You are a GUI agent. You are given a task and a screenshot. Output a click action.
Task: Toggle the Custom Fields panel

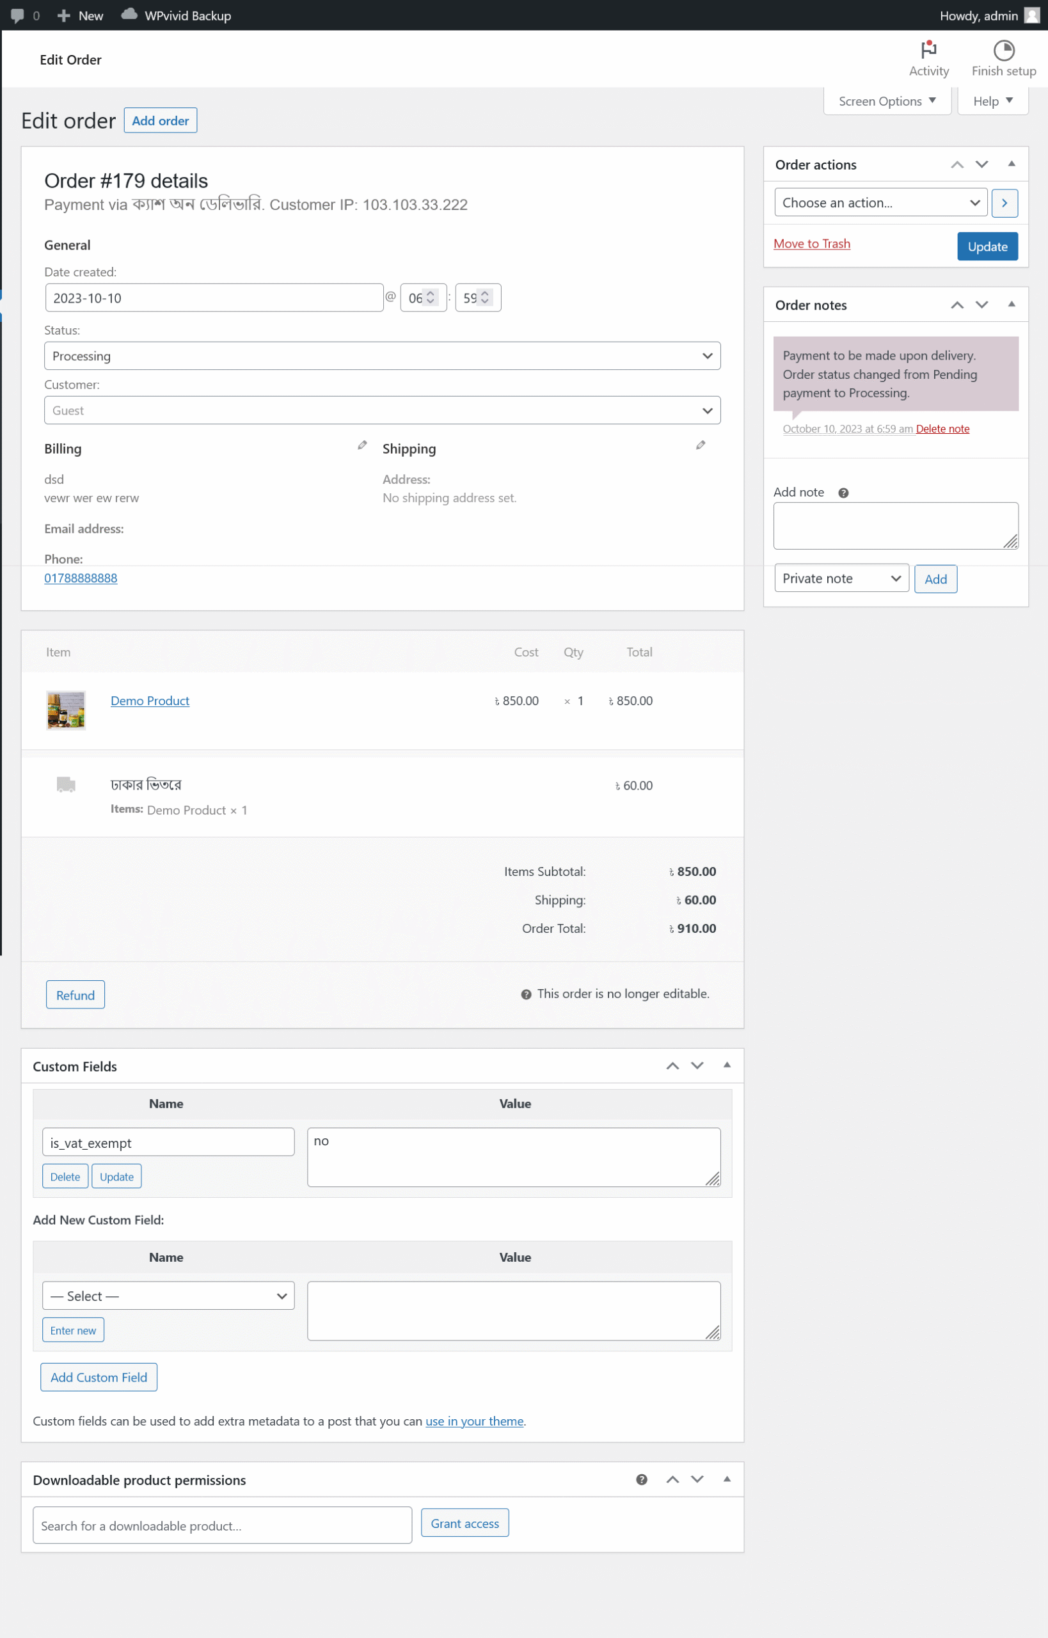(x=727, y=1065)
